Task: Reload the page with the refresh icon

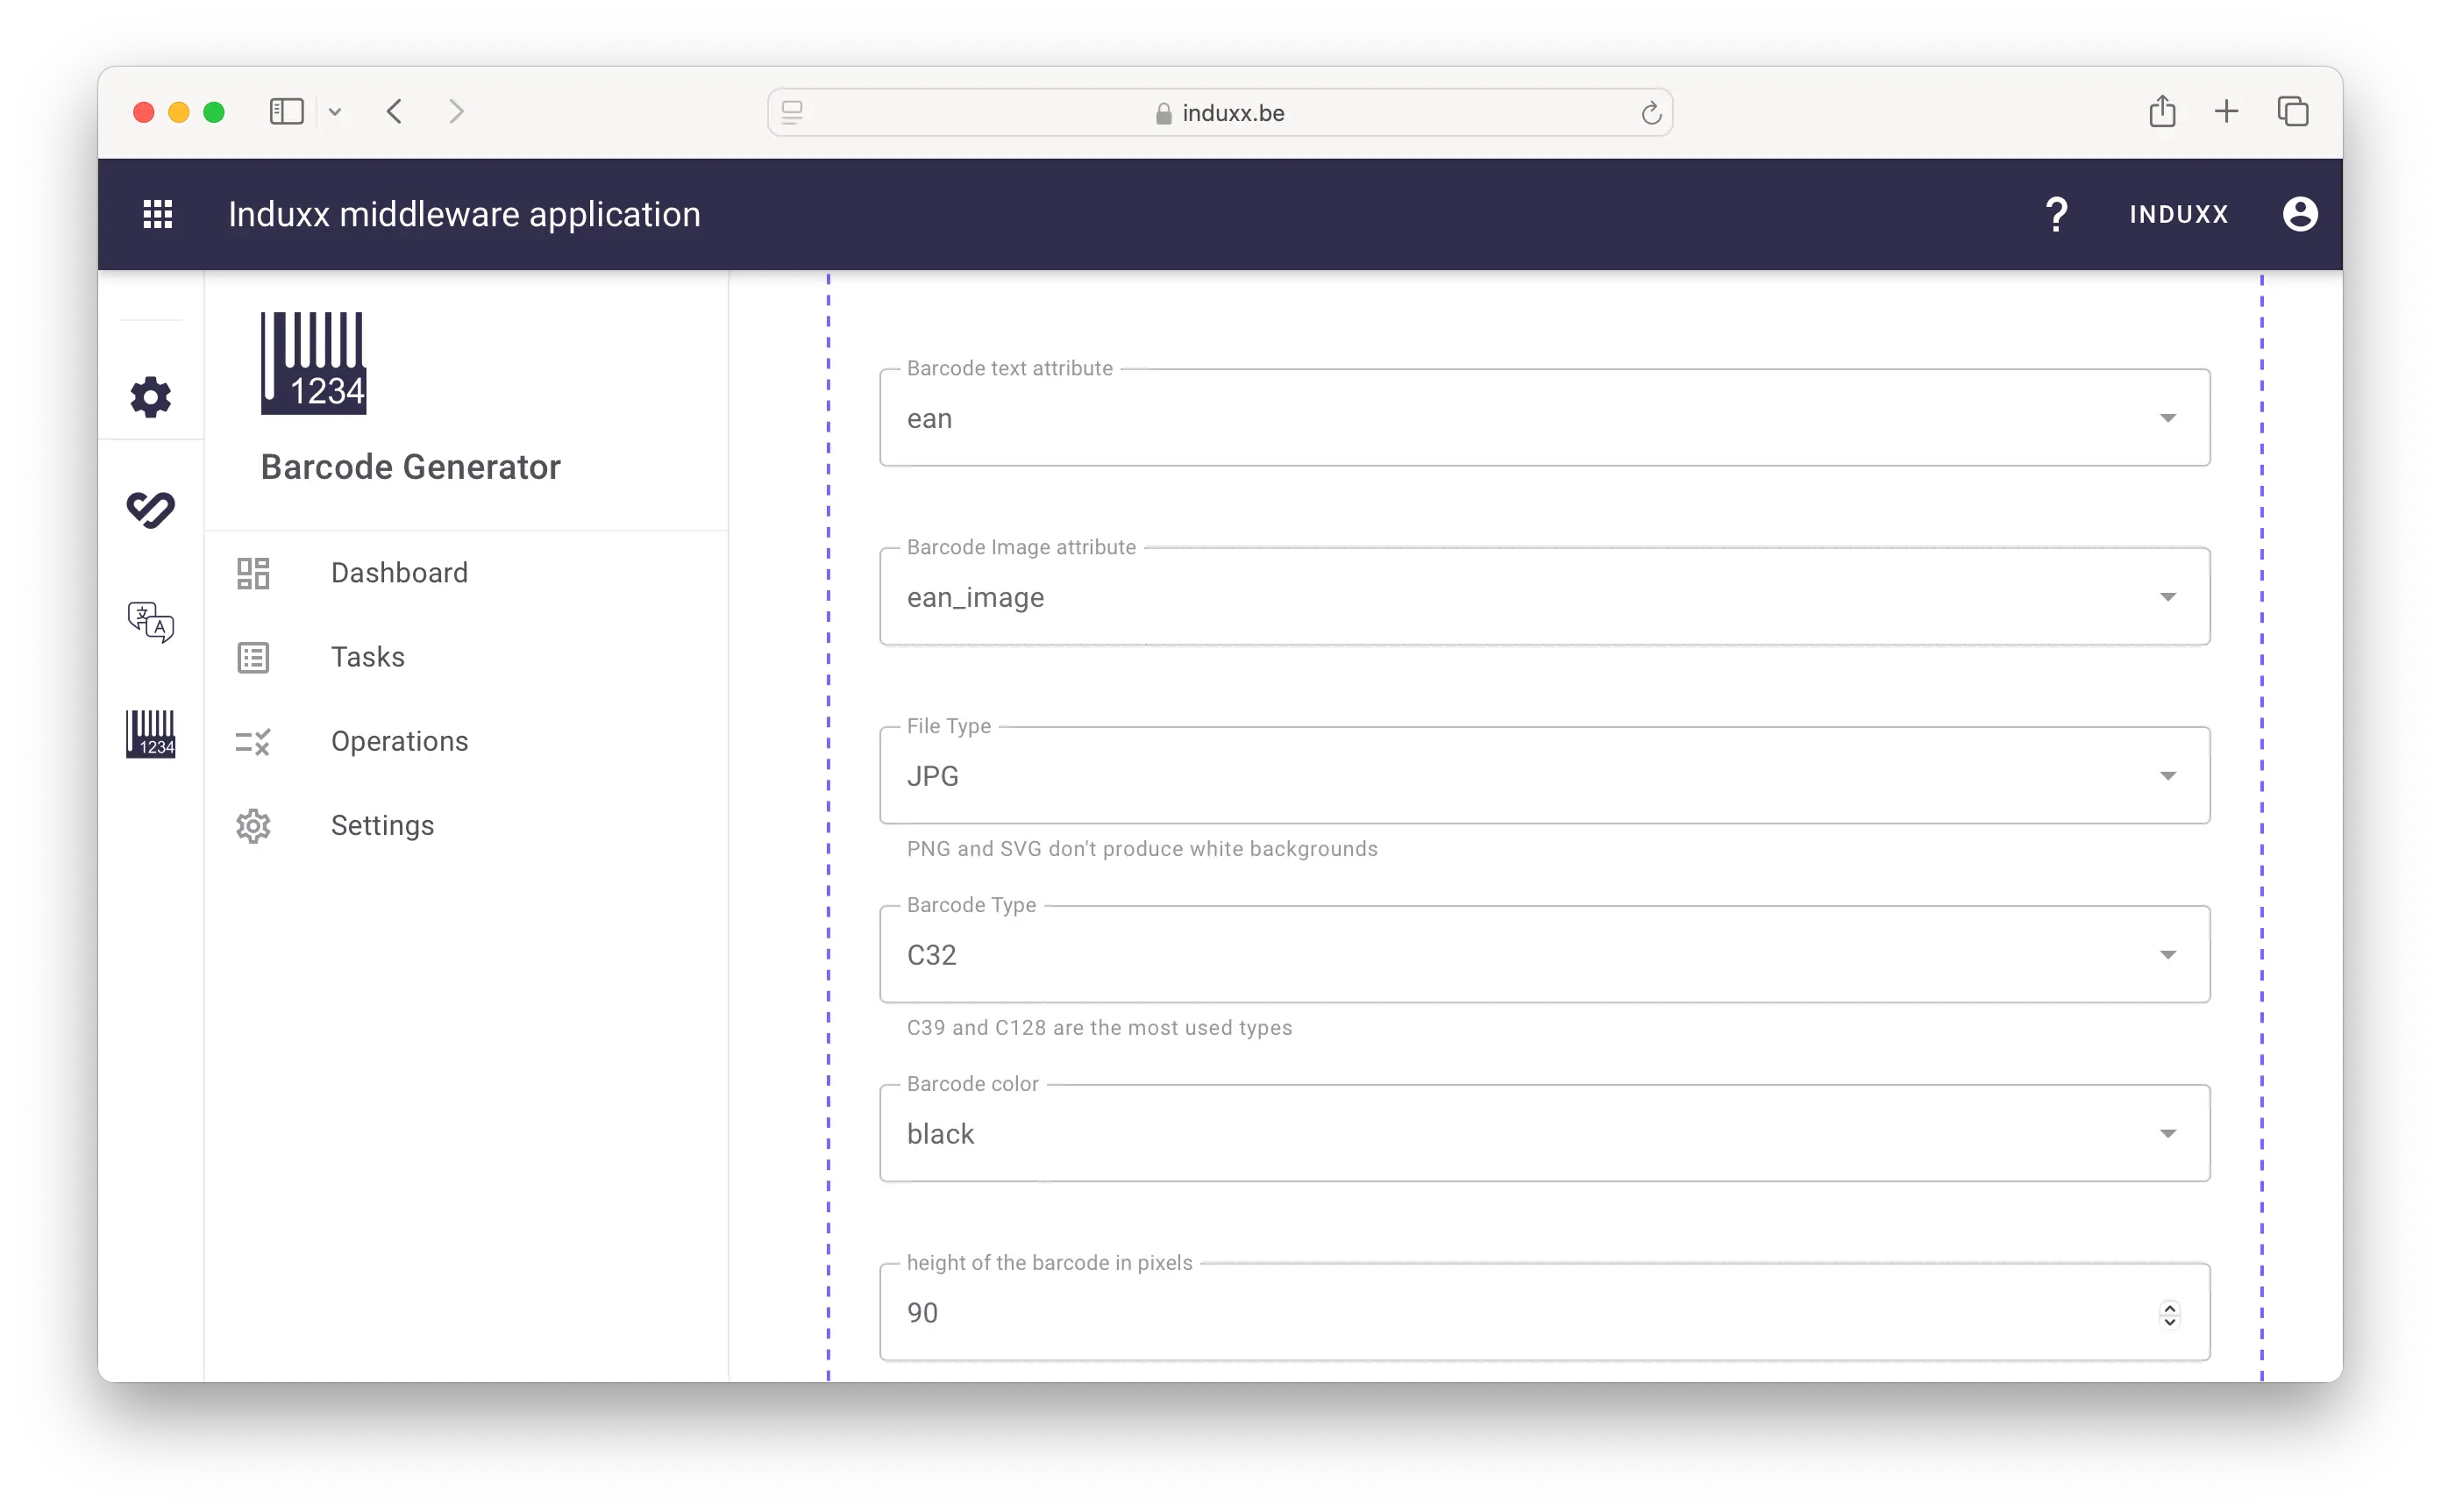Action: click(1650, 113)
